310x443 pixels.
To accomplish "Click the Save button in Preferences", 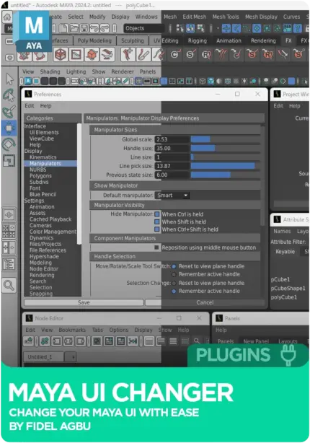I will pyautogui.click(x=84, y=302).
